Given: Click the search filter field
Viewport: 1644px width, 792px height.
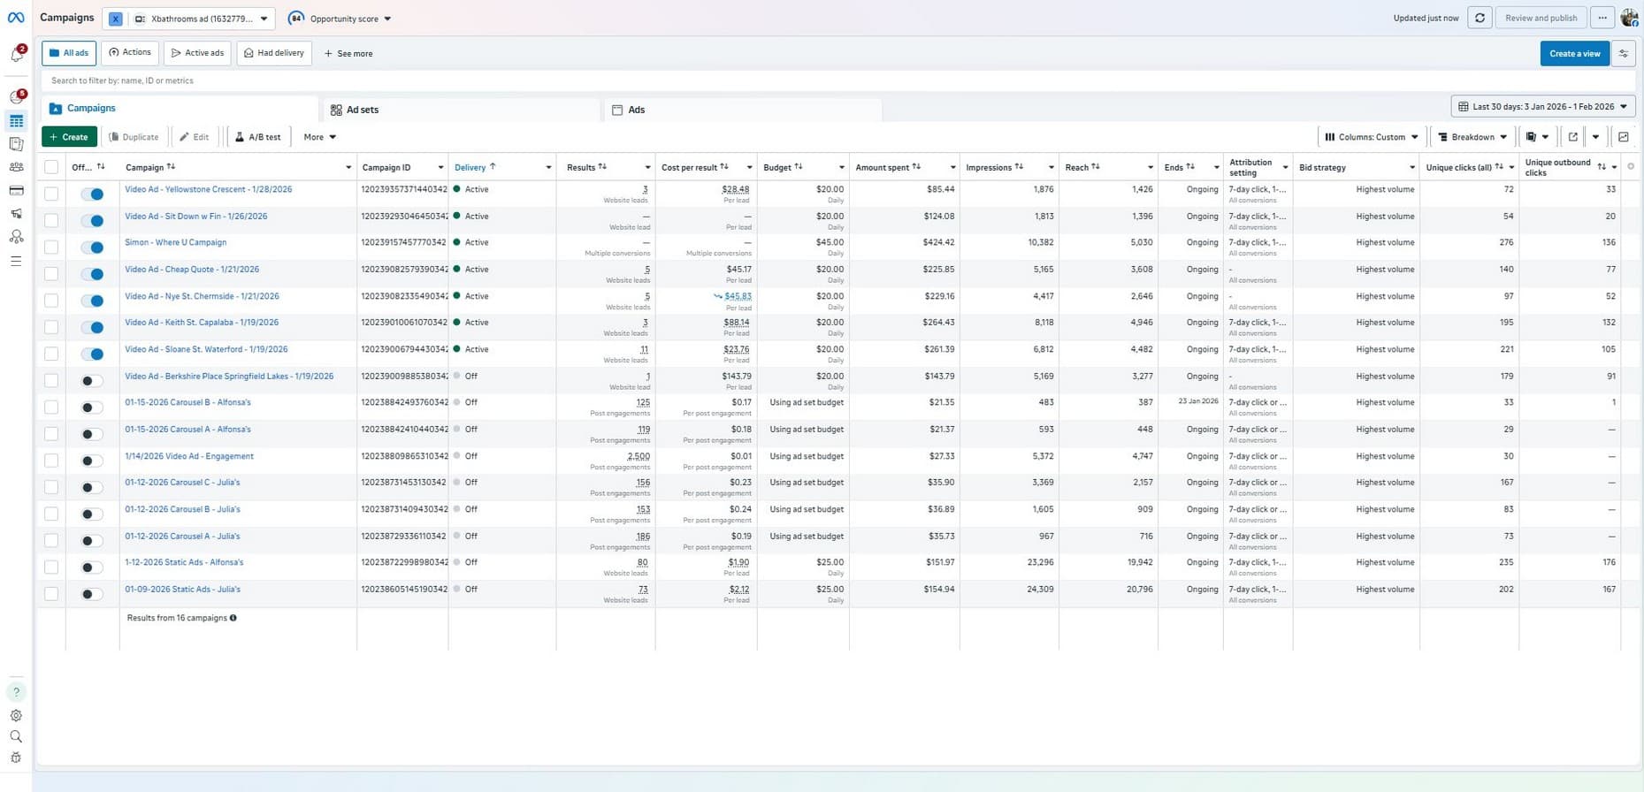Looking at the screenshot, I should [836, 80].
